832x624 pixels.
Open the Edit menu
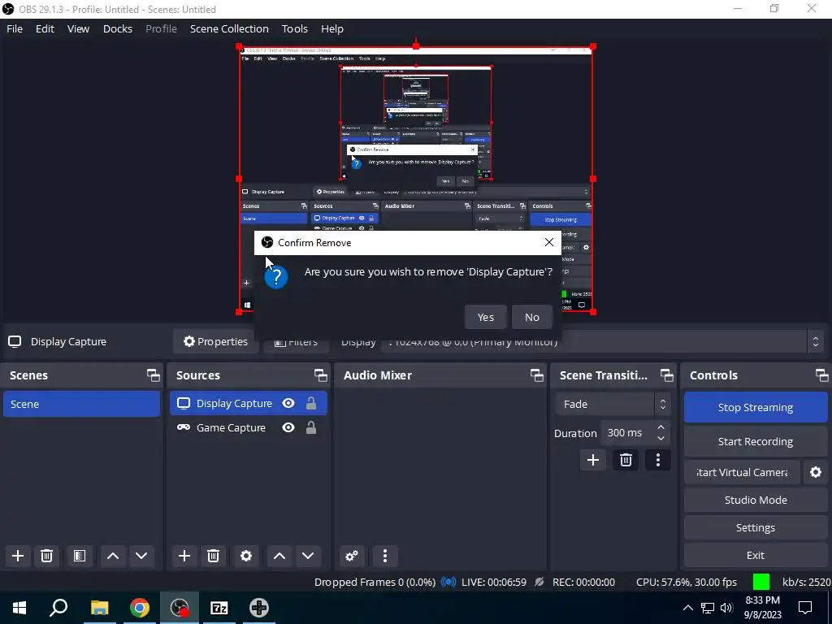coord(45,28)
